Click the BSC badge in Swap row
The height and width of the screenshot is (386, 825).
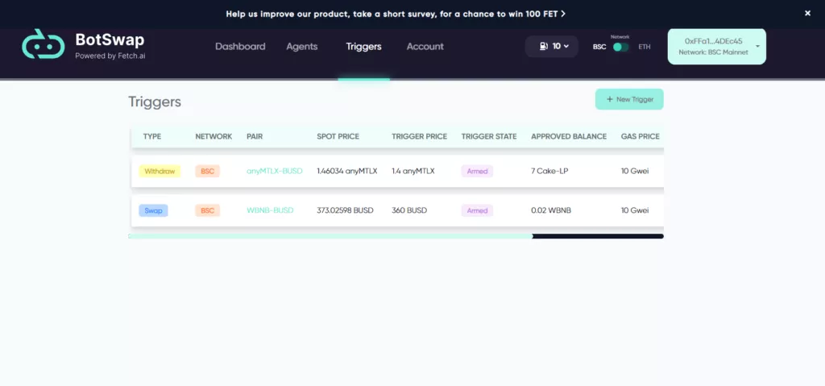click(207, 210)
